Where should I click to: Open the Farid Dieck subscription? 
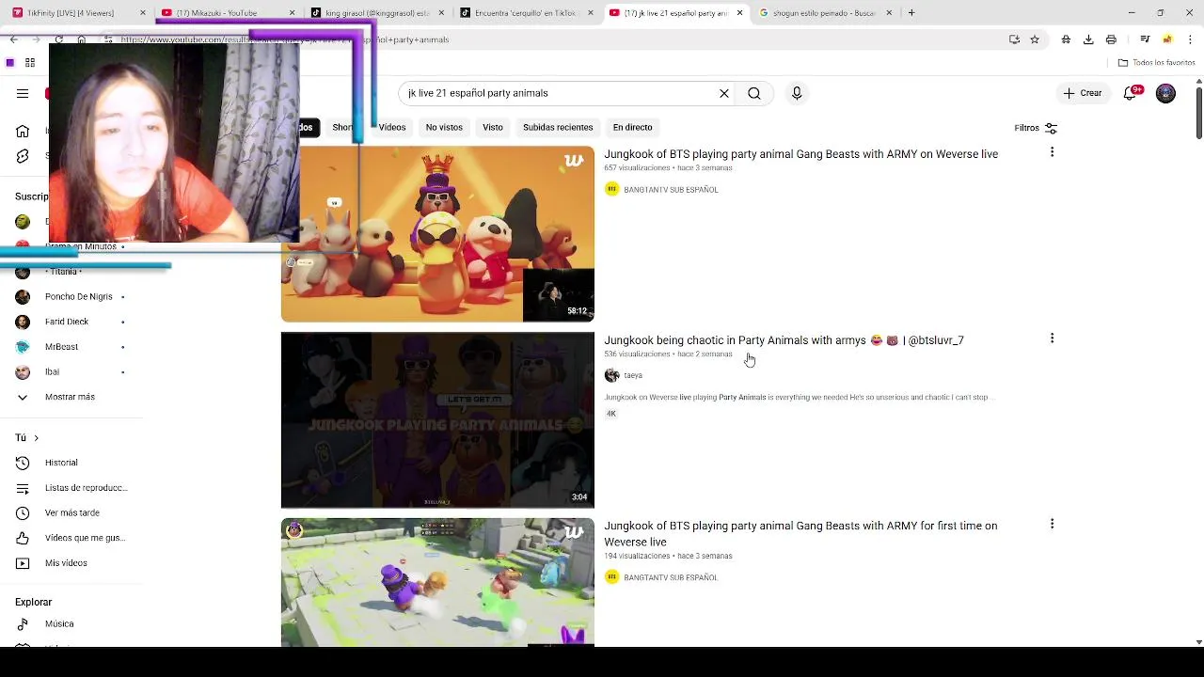point(71,322)
